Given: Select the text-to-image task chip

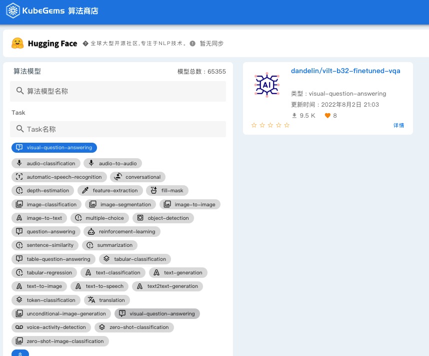Looking at the screenshot, I should (39, 286).
